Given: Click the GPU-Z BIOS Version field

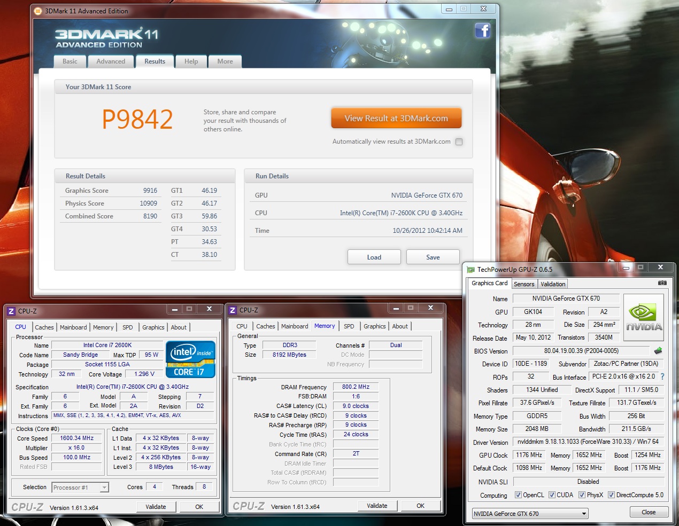Looking at the screenshot, I should [581, 351].
